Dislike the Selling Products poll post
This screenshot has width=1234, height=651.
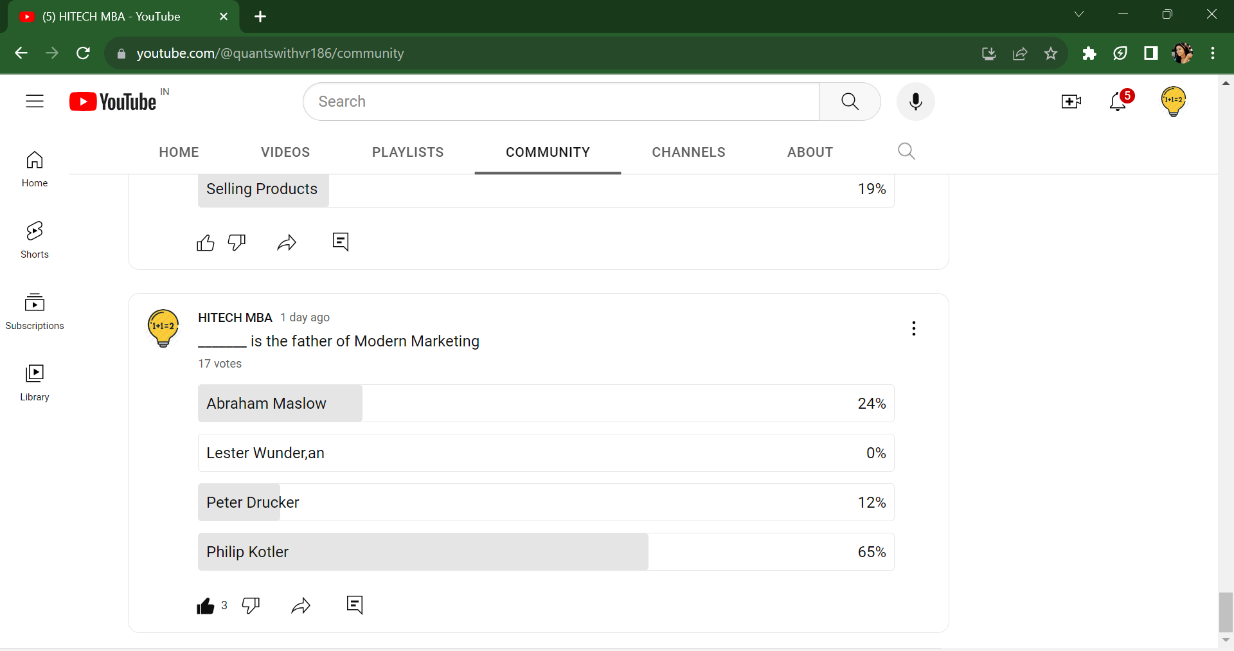click(x=237, y=242)
